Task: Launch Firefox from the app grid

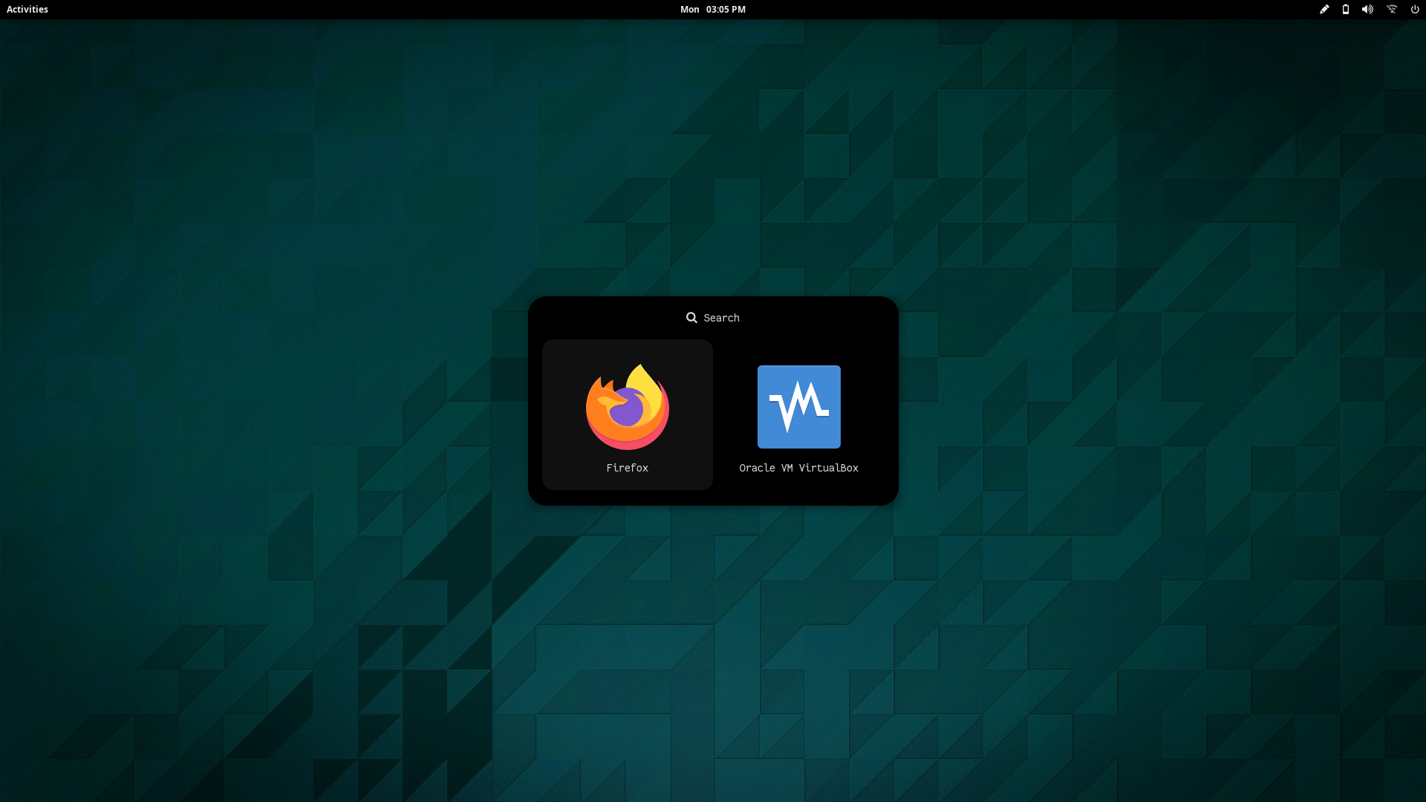Action: point(628,407)
